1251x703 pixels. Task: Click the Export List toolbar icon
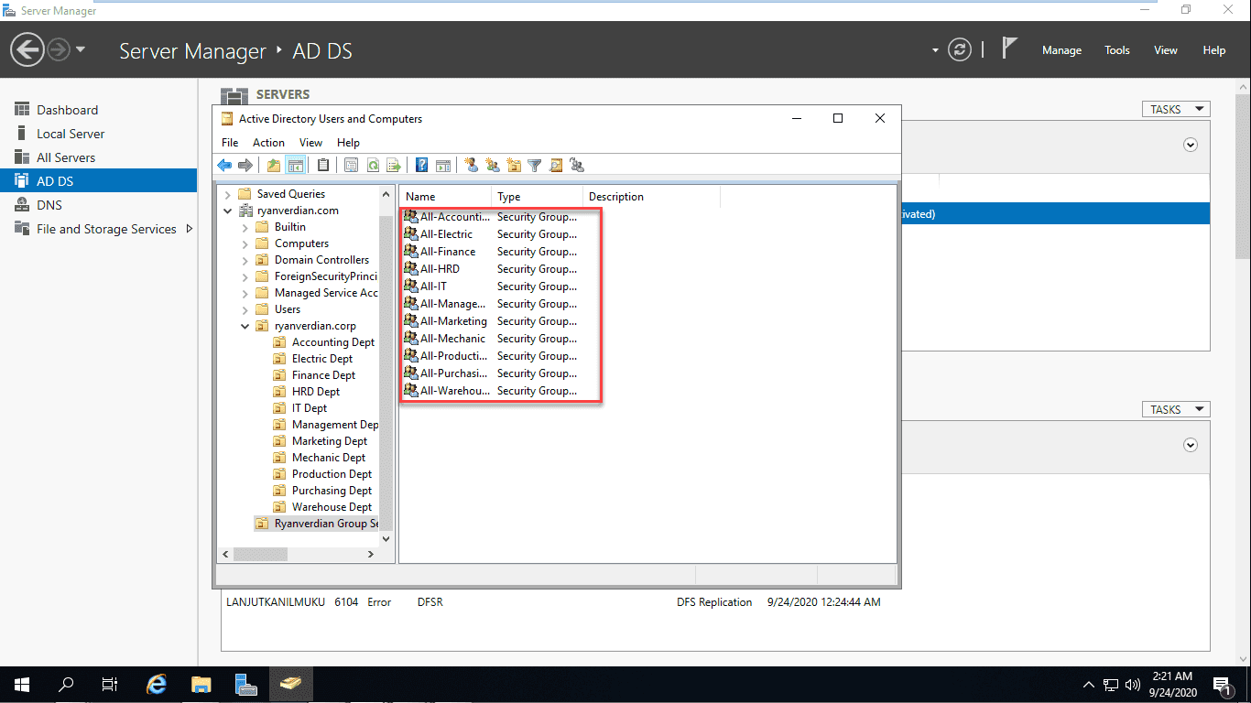point(394,166)
